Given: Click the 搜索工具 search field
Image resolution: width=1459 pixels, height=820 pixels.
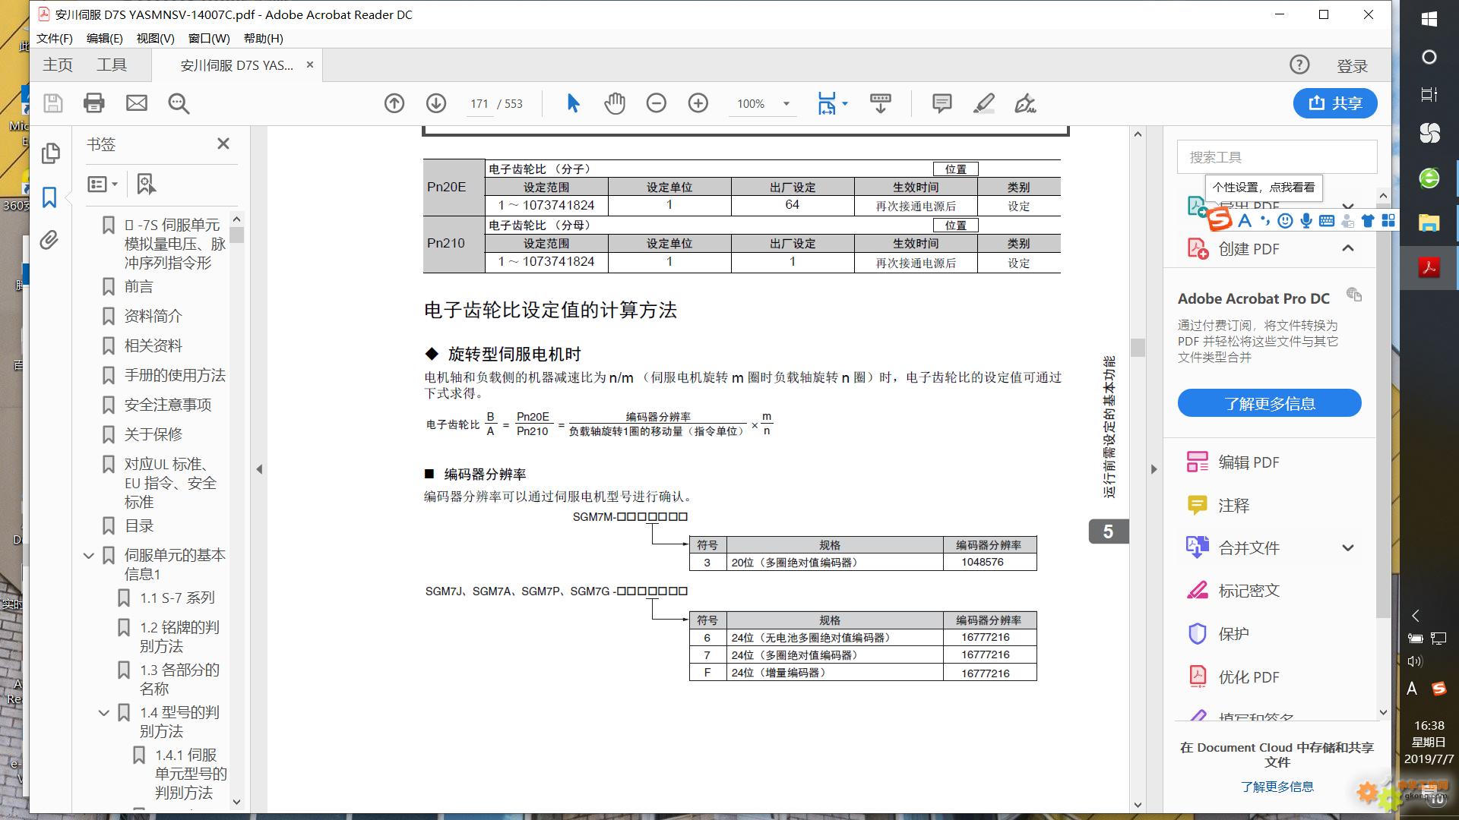Looking at the screenshot, I should coord(1277,156).
